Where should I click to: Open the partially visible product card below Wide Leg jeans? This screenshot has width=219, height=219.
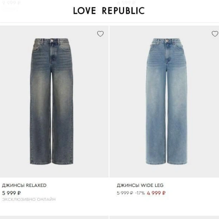pos(164,218)
